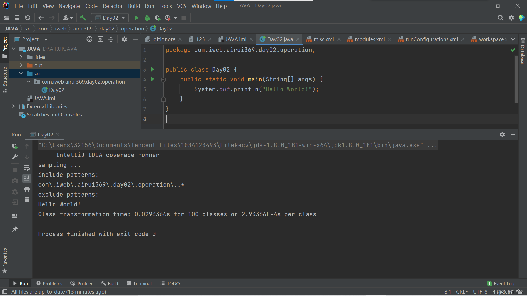Clear the Run console with trash icon
This screenshot has height=296, width=527.
click(x=27, y=200)
